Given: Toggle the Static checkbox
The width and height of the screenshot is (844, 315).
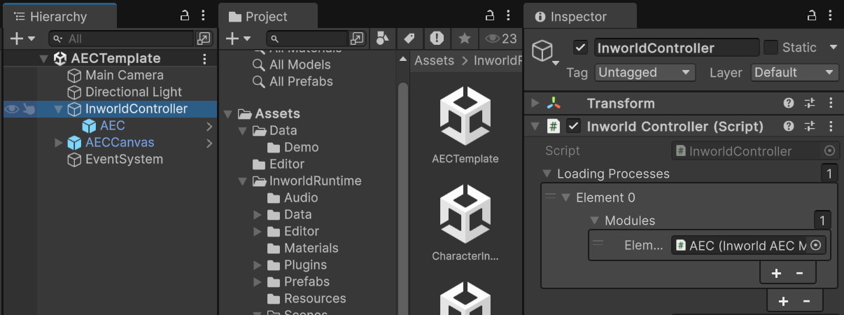Looking at the screenshot, I should click(771, 48).
